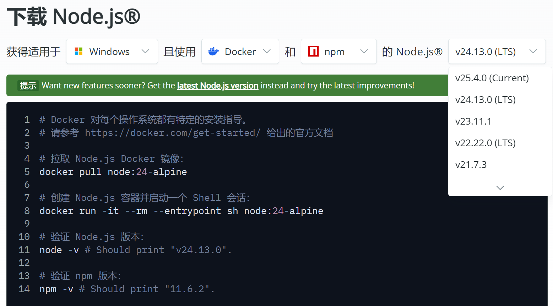553x306 pixels.
Task: Open the Docker install method dropdown
Action: (240, 51)
